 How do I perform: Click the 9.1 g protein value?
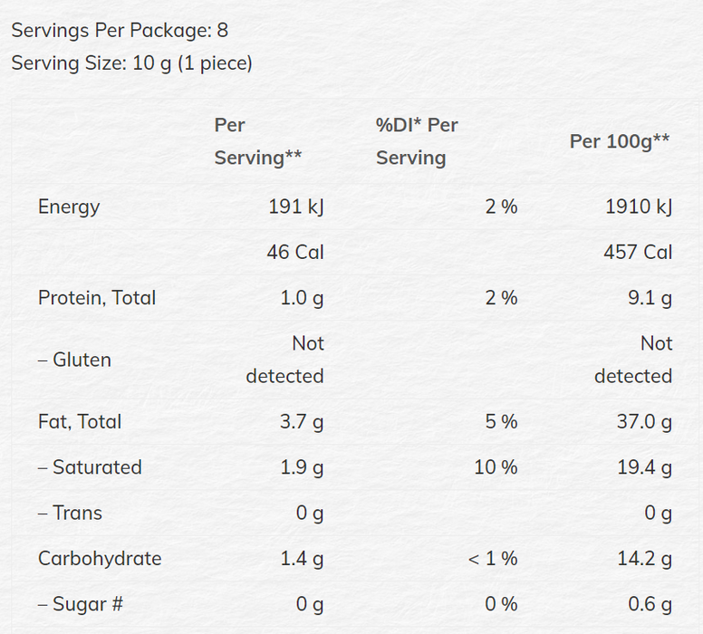pos(649,298)
